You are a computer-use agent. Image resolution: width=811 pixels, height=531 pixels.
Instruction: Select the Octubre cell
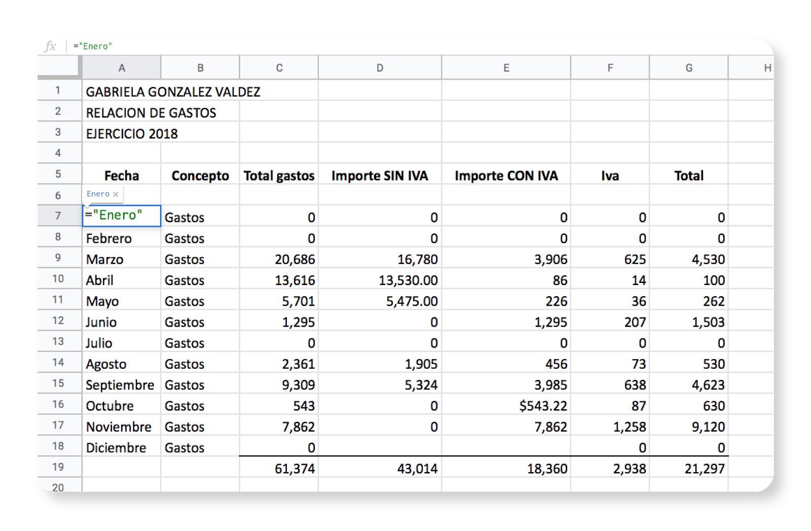[122, 406]
